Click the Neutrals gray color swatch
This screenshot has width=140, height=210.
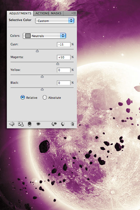point(28,36)
